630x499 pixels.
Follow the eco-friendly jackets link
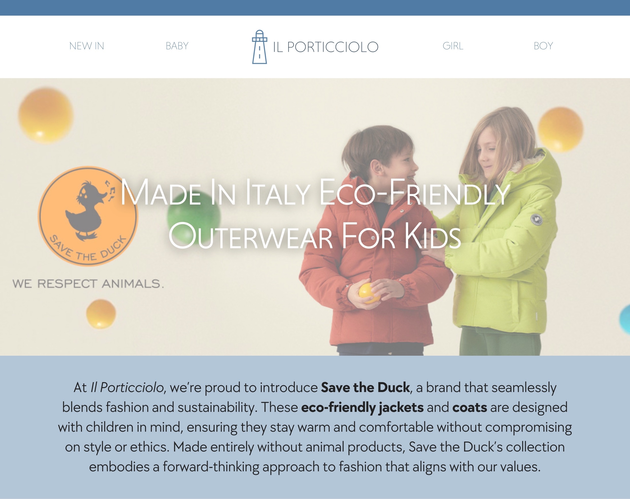click(x=362, y=407)
